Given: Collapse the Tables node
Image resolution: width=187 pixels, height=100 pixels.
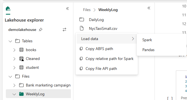Looking at the screenshot, I should click(x=10, y=41).
